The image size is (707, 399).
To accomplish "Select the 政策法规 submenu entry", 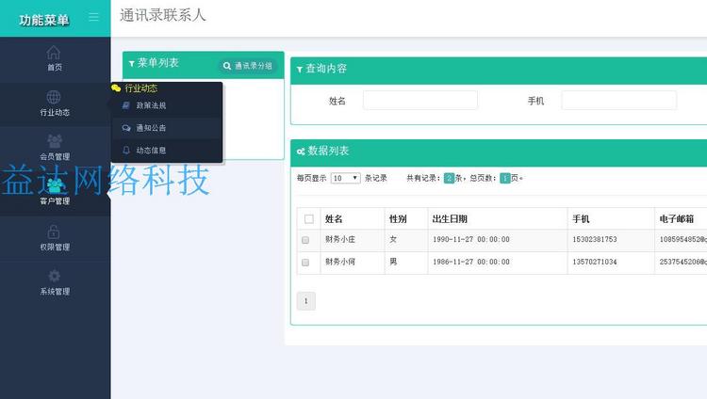I will (x=167, y=105).
